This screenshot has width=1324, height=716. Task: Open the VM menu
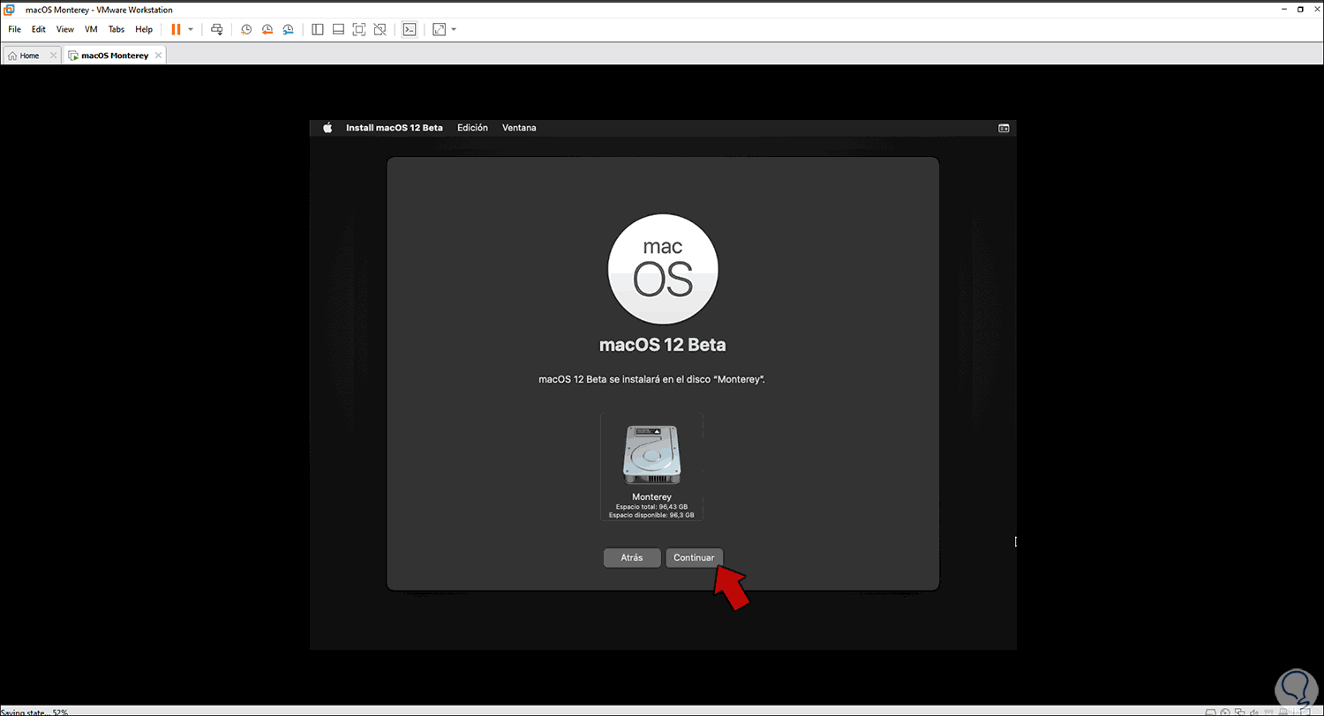click(91, 29)
